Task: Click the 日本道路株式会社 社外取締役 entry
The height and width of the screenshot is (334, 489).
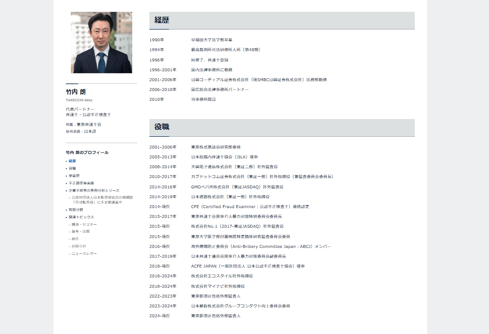Action: (230, 197)
